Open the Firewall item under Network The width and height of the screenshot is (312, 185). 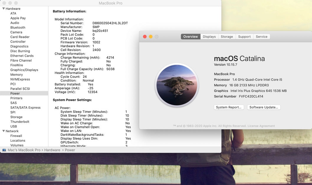tap(16, 136)
